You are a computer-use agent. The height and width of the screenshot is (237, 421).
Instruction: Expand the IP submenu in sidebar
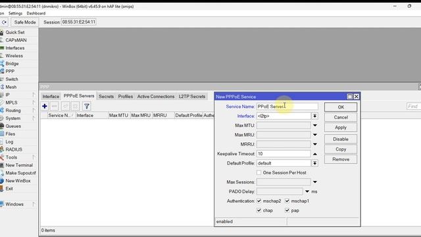point(34,95)
